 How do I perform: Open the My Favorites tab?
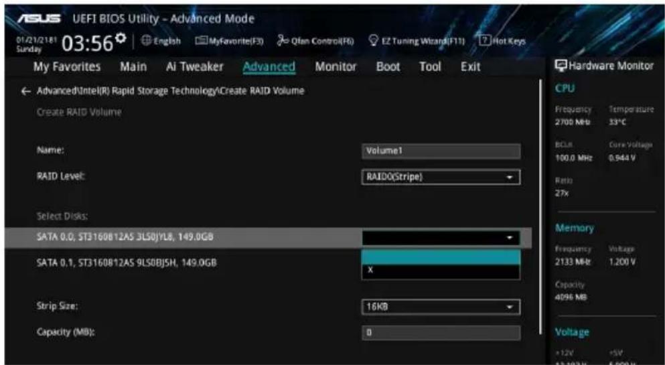[x=67, y=67]
